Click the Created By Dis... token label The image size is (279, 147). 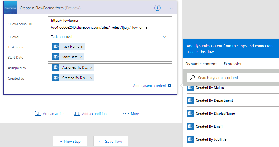point(75,78)
